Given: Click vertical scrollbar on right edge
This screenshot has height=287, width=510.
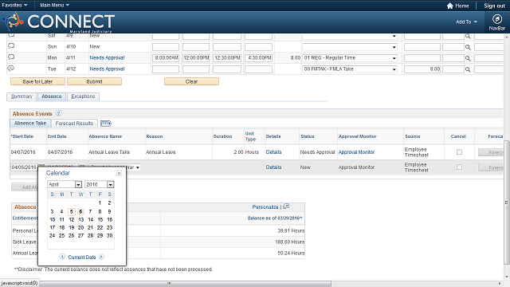Looking at the screenshot, I should (x=507, y=202).
